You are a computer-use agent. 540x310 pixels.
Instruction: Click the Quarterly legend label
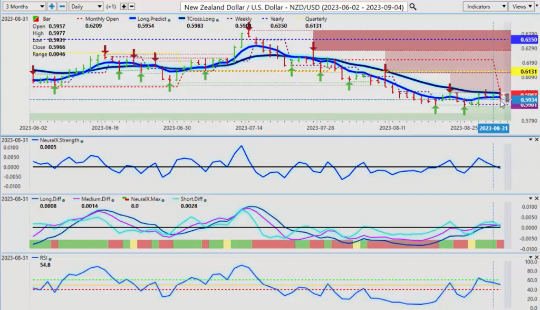pos(316,19)
